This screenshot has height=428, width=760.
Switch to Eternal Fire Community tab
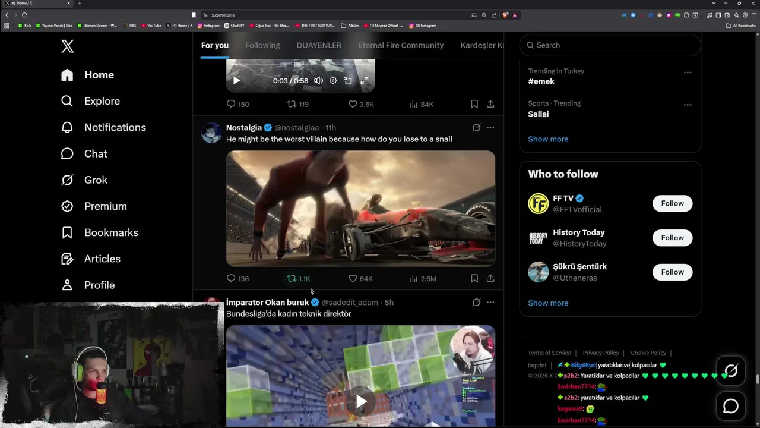401,45
